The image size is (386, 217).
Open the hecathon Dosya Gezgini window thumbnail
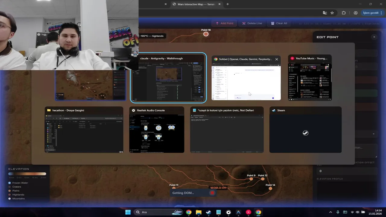[x=84, y=130]
